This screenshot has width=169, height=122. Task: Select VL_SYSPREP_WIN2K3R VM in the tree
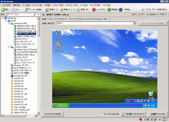coord(27,52)
